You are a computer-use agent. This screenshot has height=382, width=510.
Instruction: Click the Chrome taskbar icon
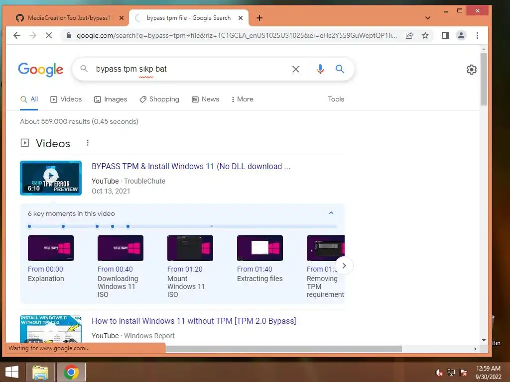tap(71, 372)
